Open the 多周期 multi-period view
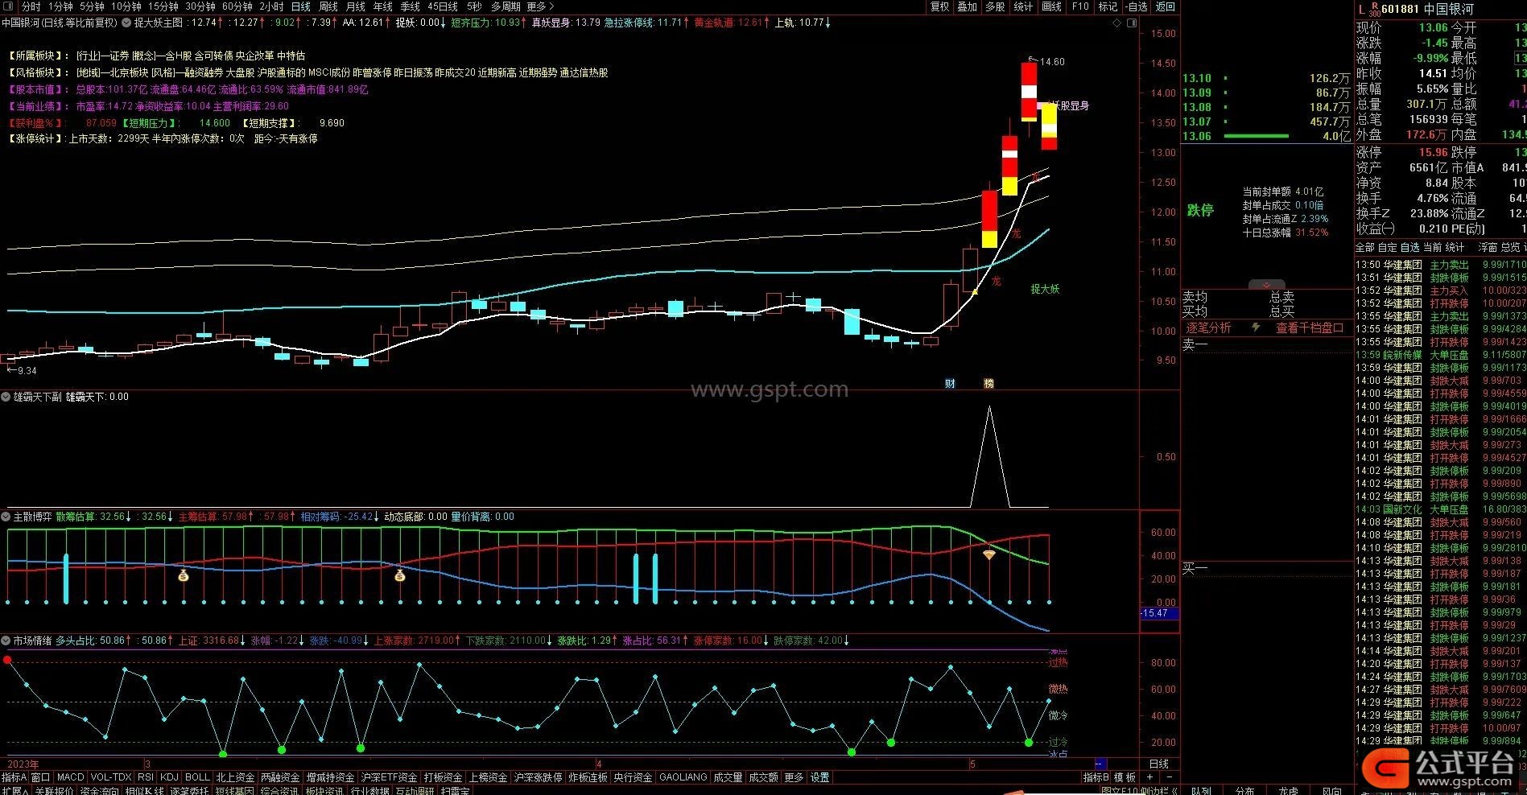The height and width of the screenshot is (795, 1527). [506, 6]
